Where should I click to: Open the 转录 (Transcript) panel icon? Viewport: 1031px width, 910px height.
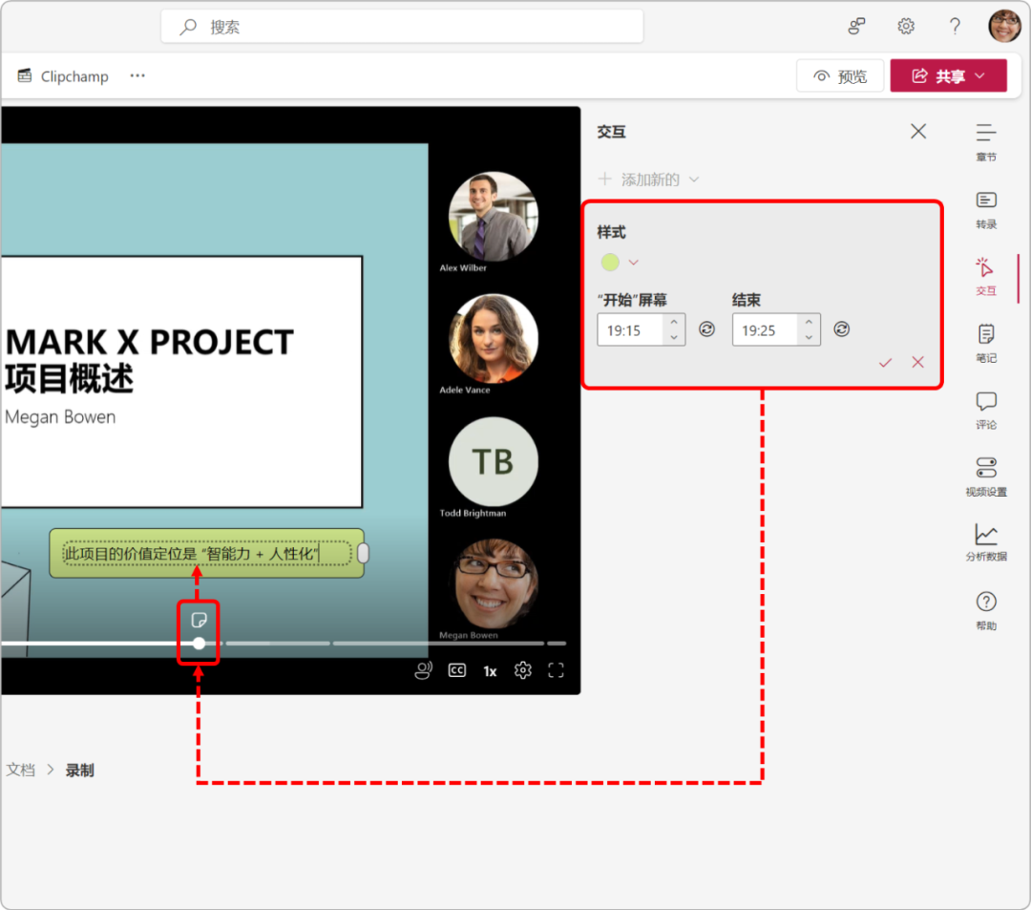(986, 206)
